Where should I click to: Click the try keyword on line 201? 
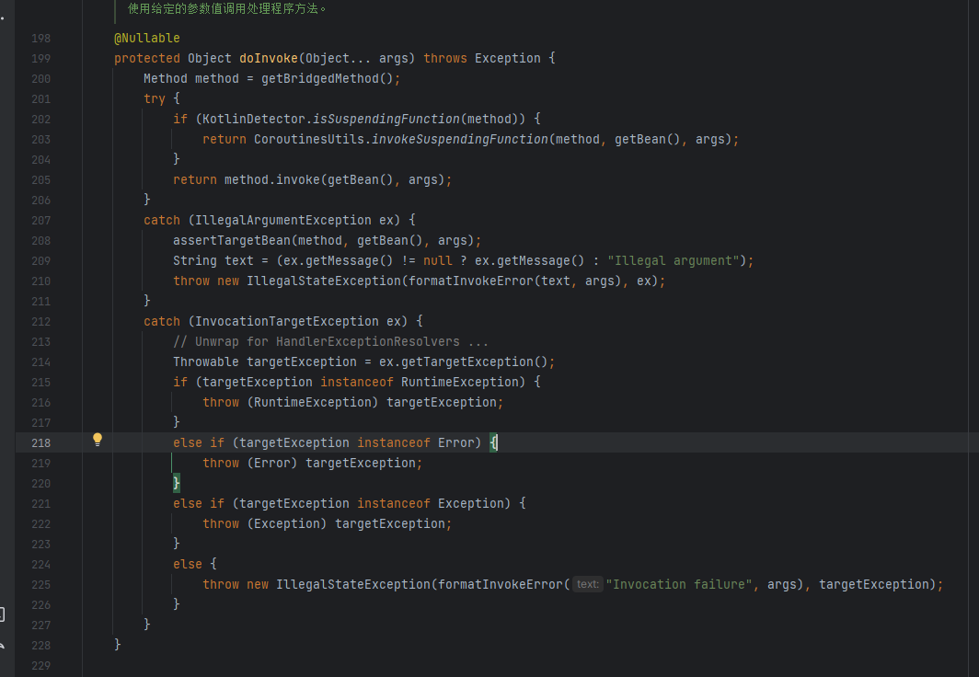click(155, 98)
